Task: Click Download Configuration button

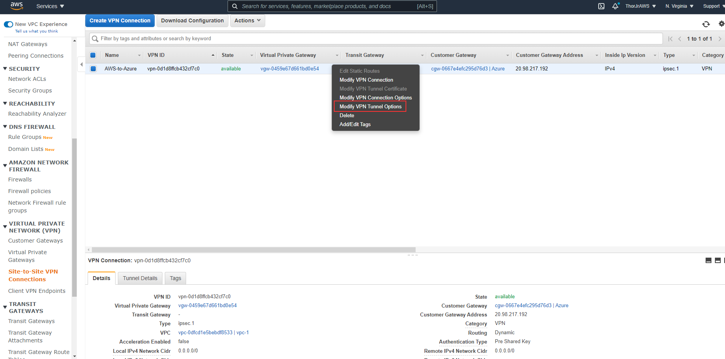Action: click(192, 21)
